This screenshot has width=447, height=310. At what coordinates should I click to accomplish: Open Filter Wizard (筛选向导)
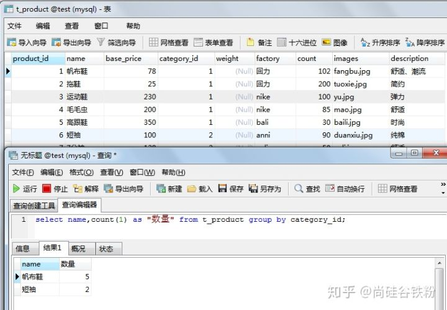pyautogui.click(x=116, y=42)
